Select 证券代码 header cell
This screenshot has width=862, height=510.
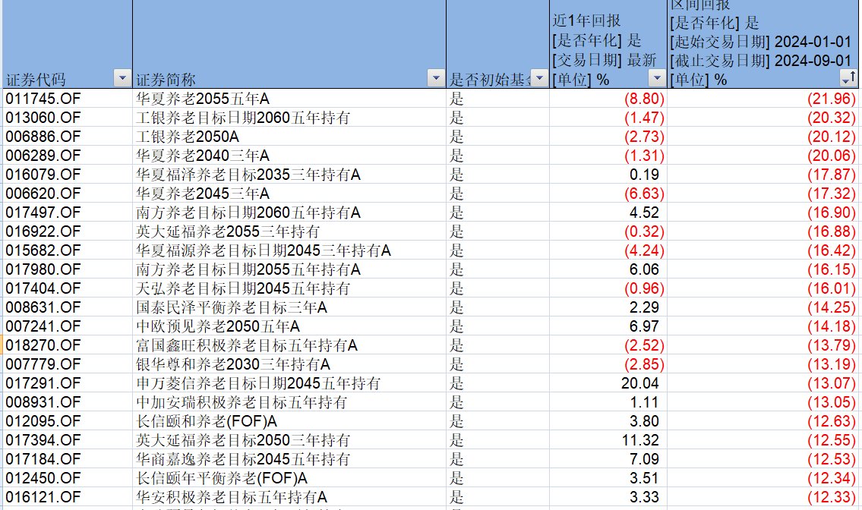tap(67, 44)
